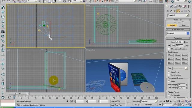
Task: Choose the 35mm stock lens
Action: [x=177, y=59]
